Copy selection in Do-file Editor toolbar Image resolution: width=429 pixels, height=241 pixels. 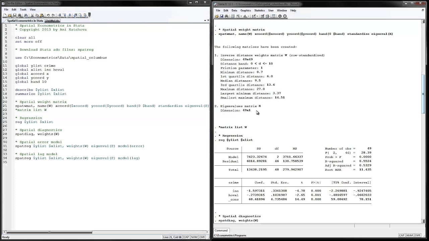(x=37, y=15)
